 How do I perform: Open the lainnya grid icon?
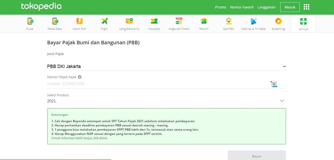(x=303, y=21)
